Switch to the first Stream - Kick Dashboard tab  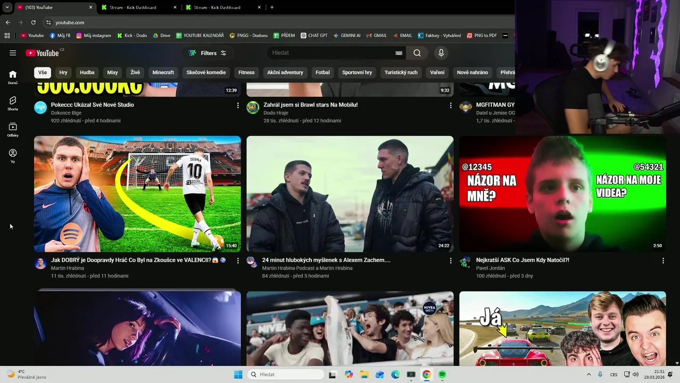pyautogui.click(x=137, y=7)
